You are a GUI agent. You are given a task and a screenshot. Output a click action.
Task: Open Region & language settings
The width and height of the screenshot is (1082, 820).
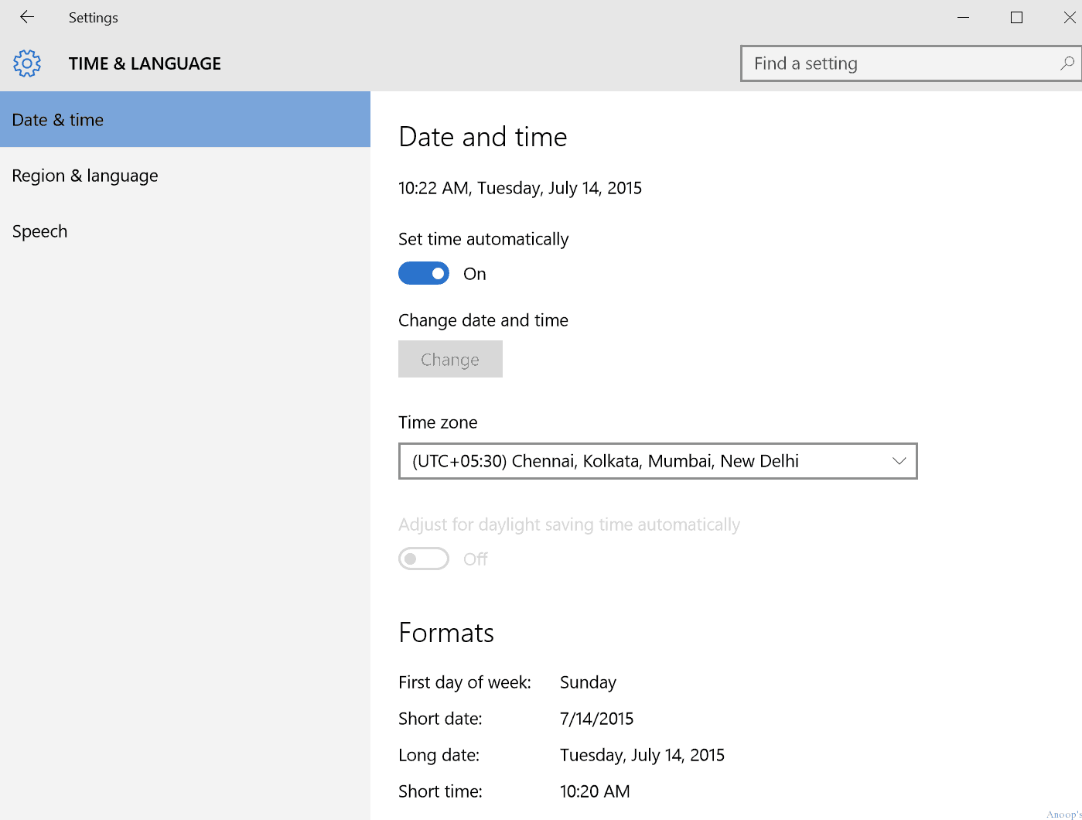point(186,176)
